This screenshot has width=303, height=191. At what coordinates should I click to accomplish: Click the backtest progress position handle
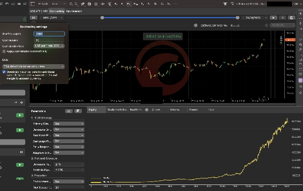195,26
